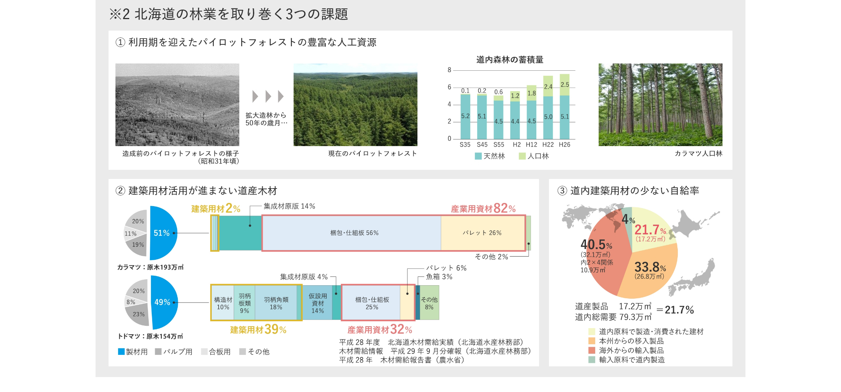Click the 人口林 light green legend swatch
This screenshot has width=841, height=392.
[x=522, y=156]
